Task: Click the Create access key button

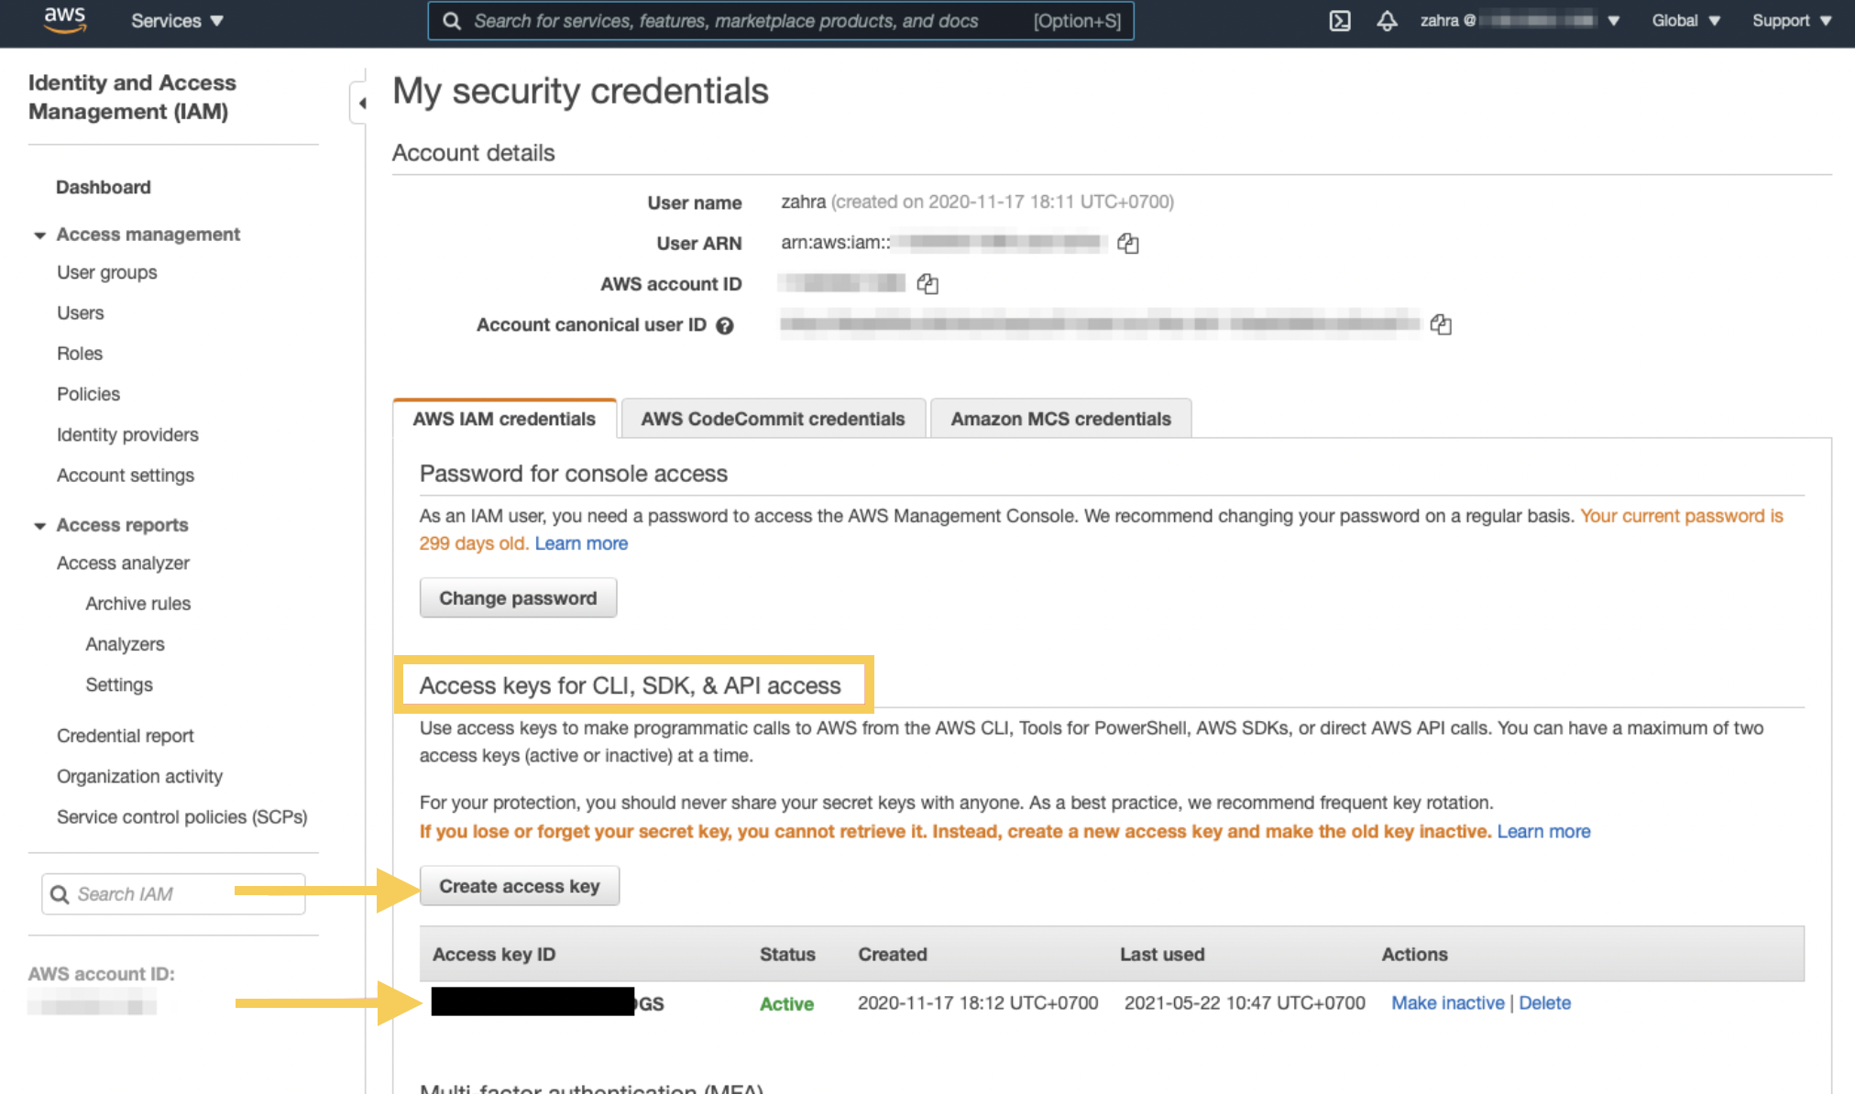Action: pyautogui.click(x=520, y=886)
